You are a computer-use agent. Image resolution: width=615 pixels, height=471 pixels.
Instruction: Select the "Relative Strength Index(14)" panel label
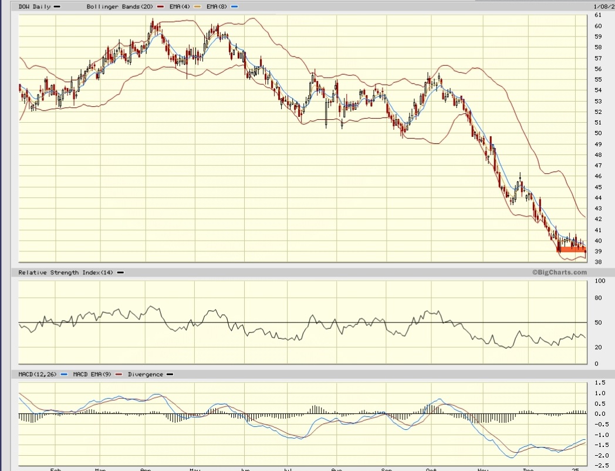pyautogui.click(x=66, y=272)
